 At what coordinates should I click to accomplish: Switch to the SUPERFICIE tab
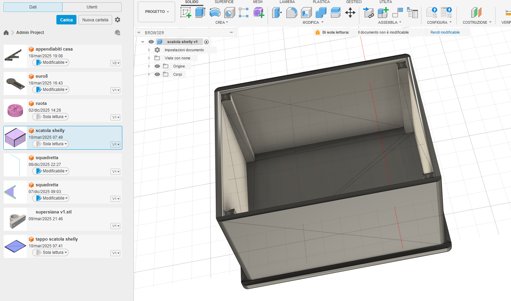coord(224,2)
